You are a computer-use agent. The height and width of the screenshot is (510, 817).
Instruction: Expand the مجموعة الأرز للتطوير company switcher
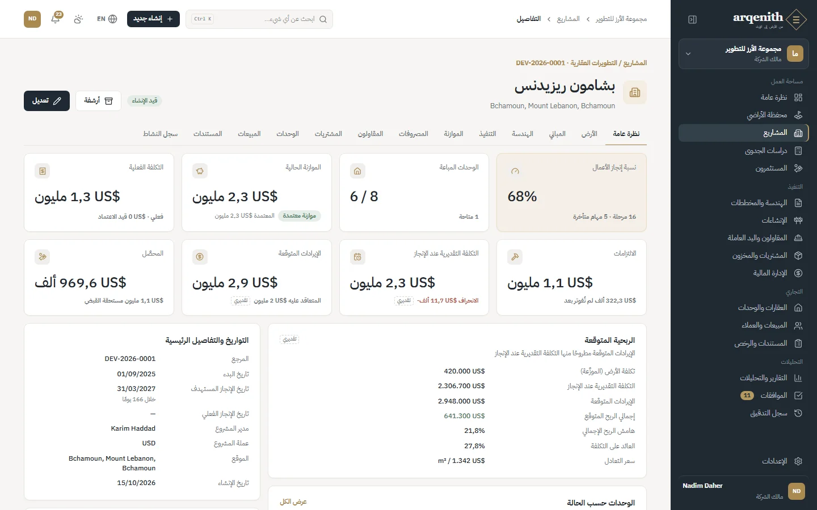743,54
